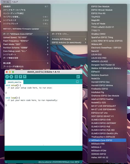Screen dimensions: 130x164
Task: Select Widora AIR board
Action: click(107, 44)
